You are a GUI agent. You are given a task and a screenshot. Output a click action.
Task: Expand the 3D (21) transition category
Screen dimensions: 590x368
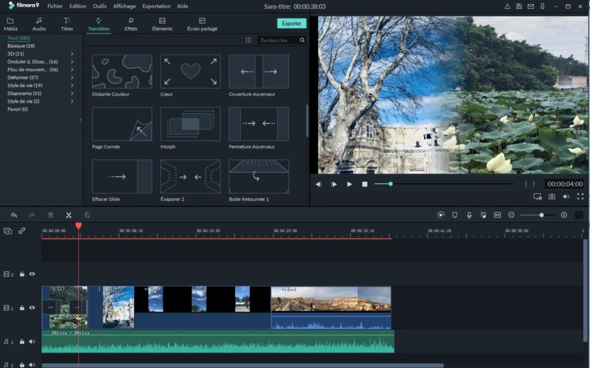(x=72, y=54)
